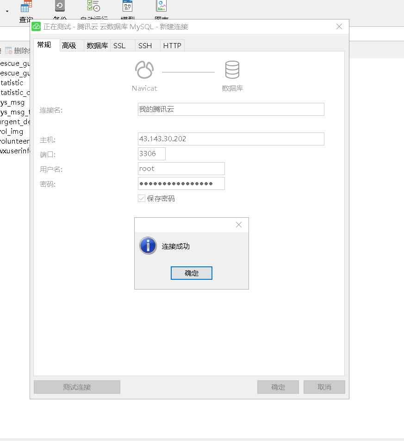Click the port field showing 3306
Viewport: 404px width, 441px height.
click(152, 154)
